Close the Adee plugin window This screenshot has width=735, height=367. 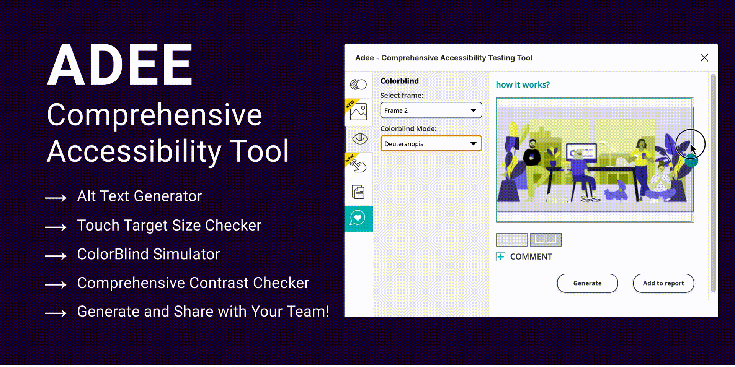704,58
